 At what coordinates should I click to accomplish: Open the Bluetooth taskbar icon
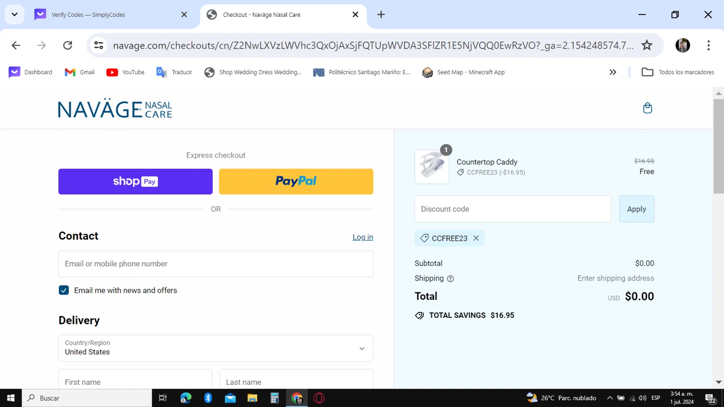point(208,398)
